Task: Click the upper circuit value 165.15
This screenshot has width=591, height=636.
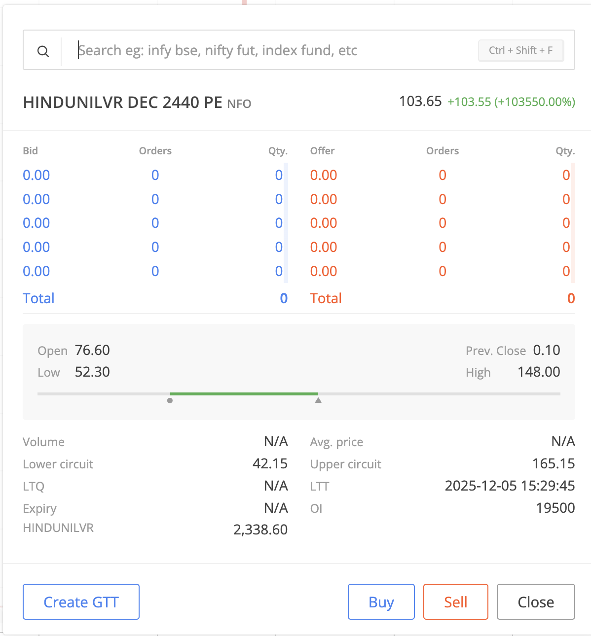Action: [x=554, y=464]
